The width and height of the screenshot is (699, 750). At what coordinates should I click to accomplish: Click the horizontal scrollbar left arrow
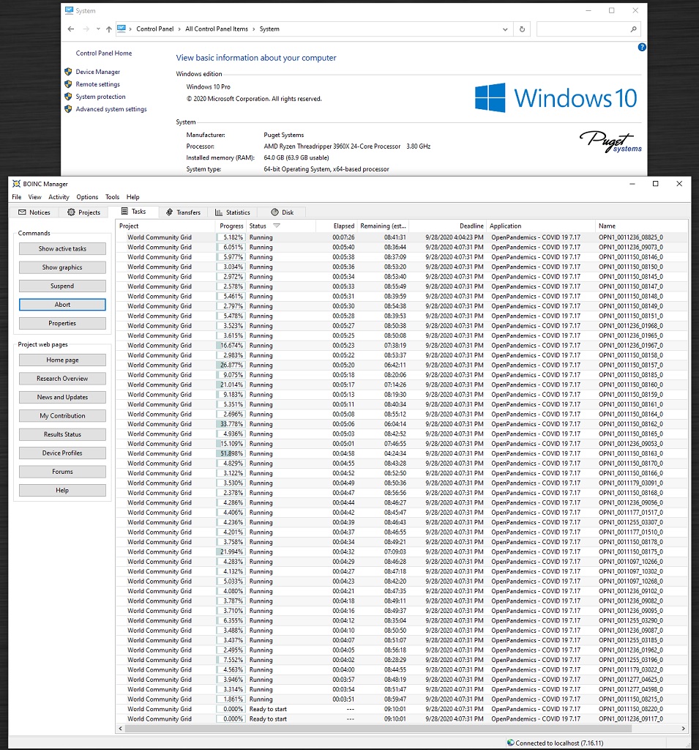pos(121,729)
